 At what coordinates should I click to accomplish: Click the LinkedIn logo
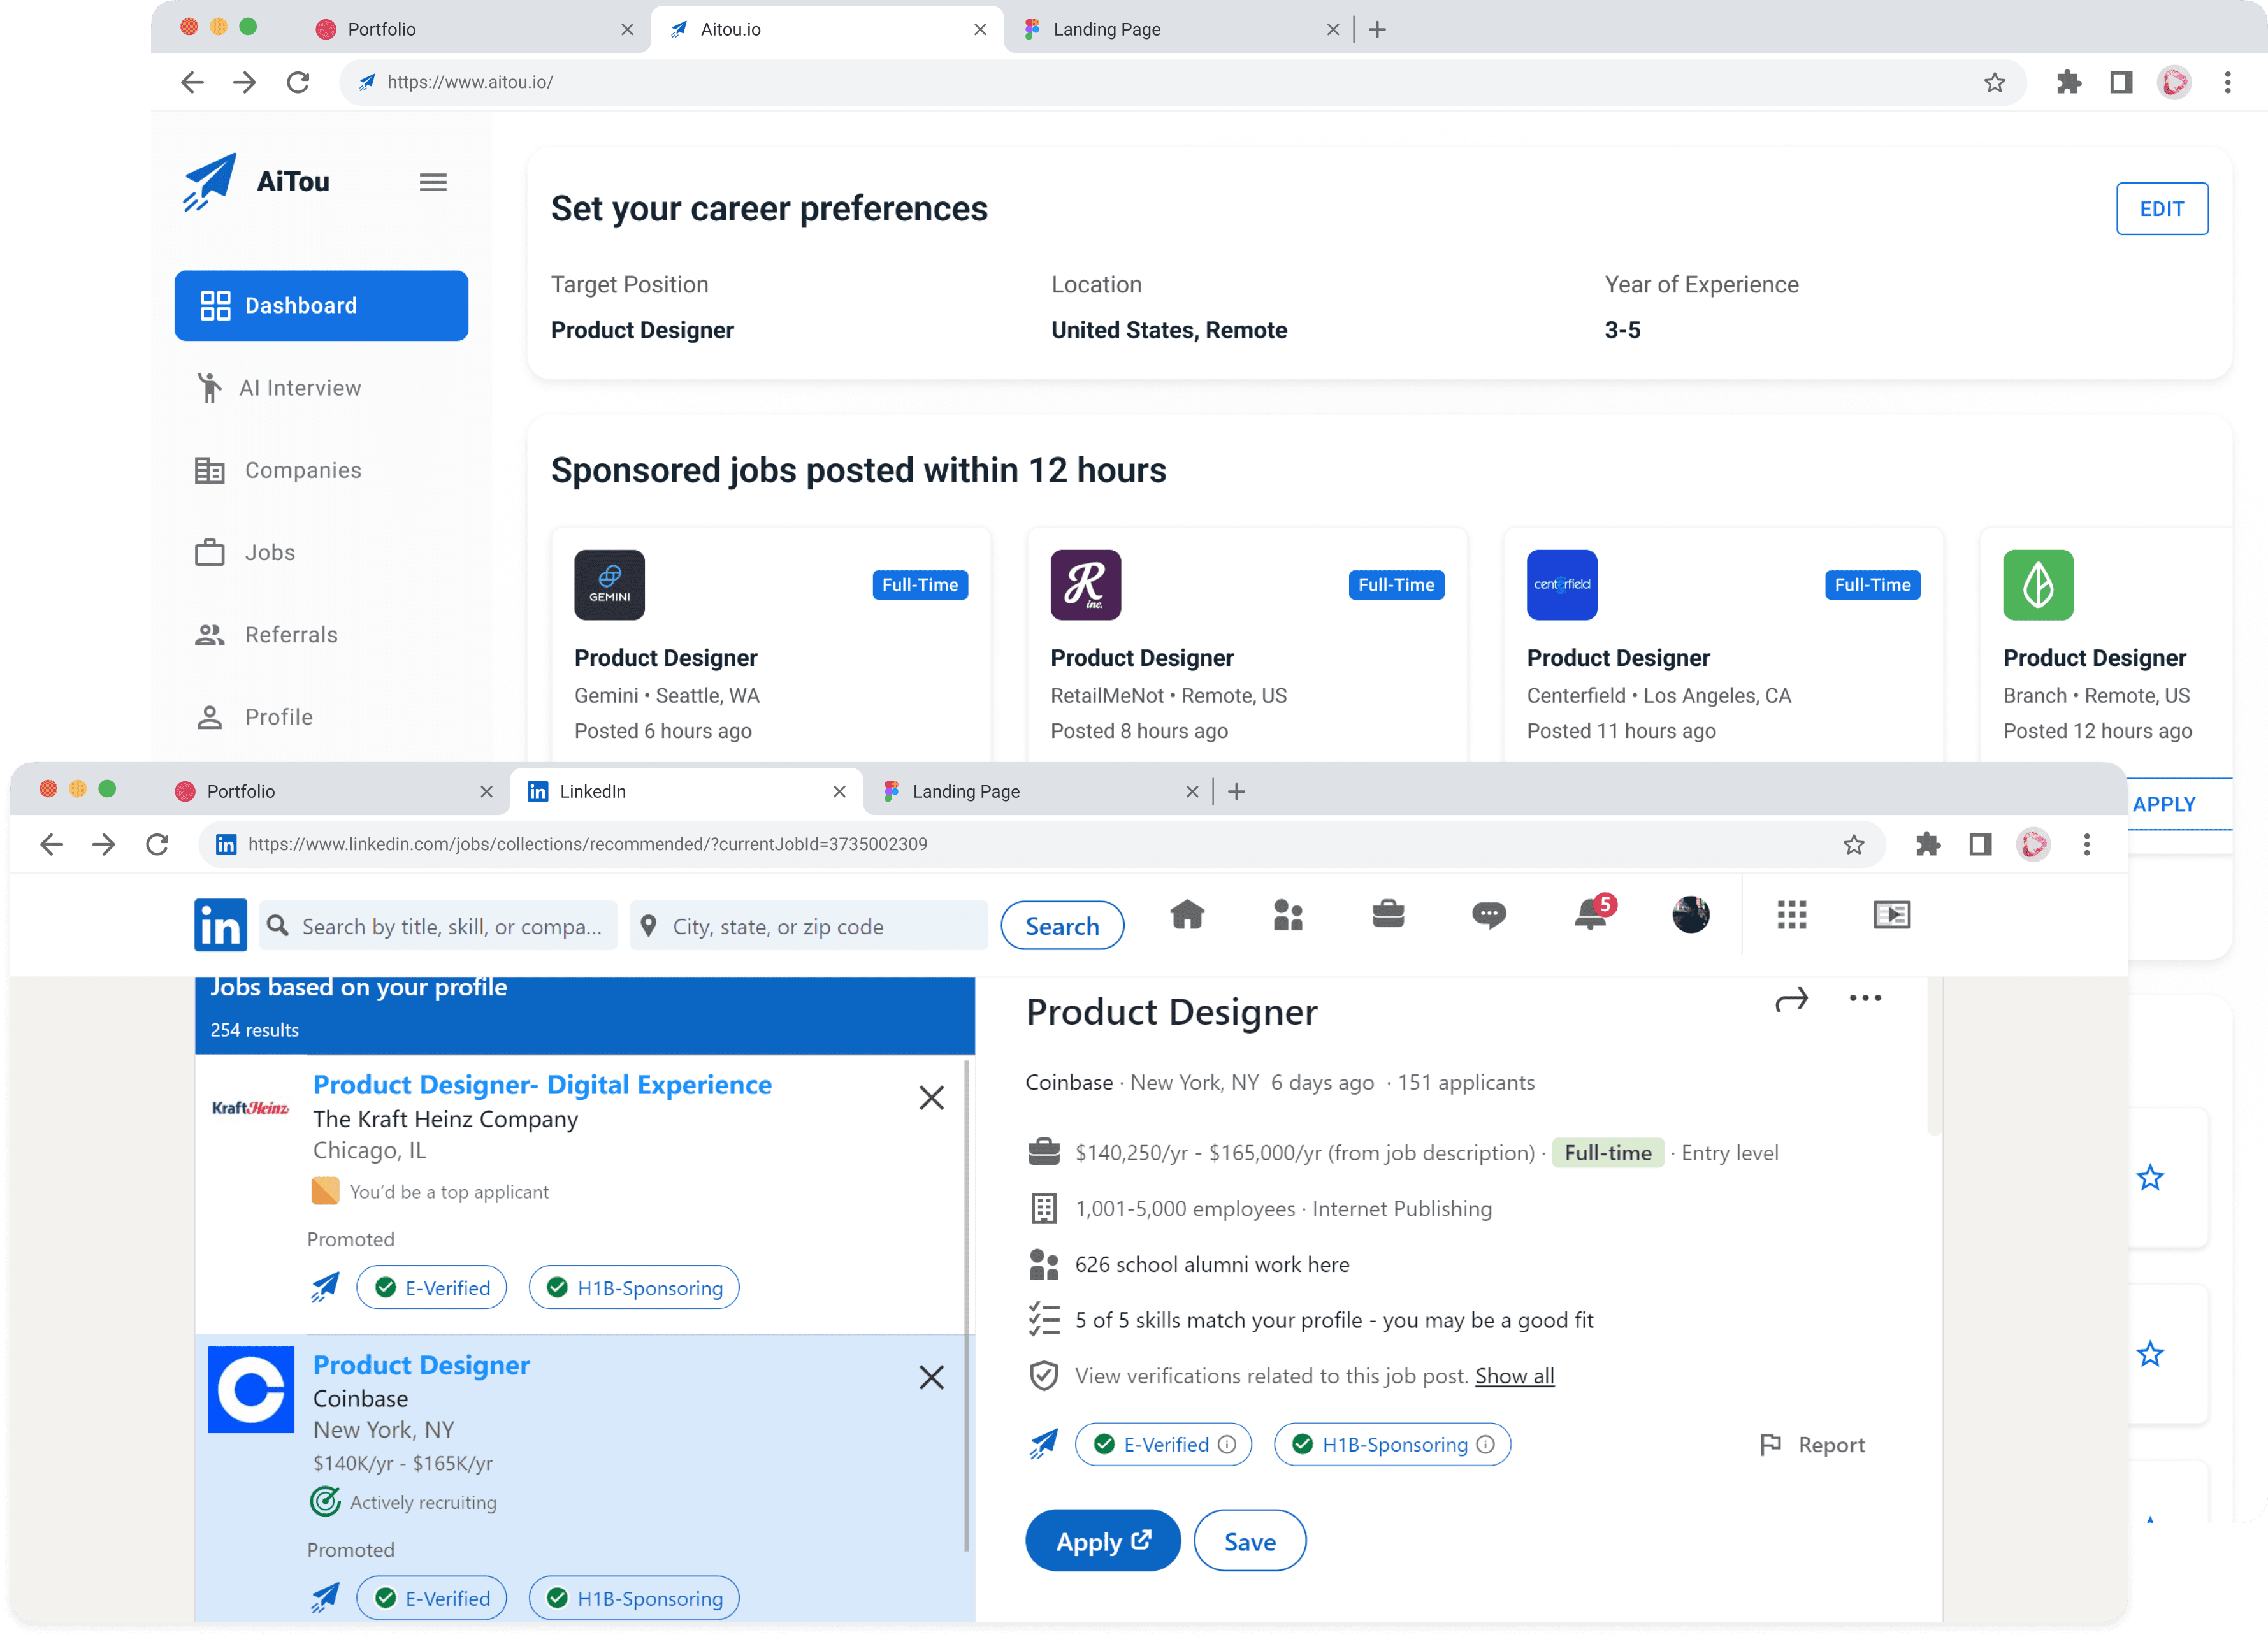coord(220,925)
